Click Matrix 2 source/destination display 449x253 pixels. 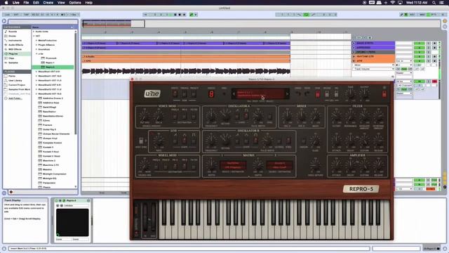coord(279,165)
